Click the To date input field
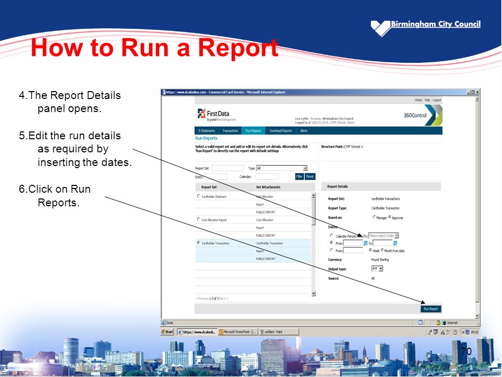This screenshot has width=502, height=377. [x=383, y=243]
